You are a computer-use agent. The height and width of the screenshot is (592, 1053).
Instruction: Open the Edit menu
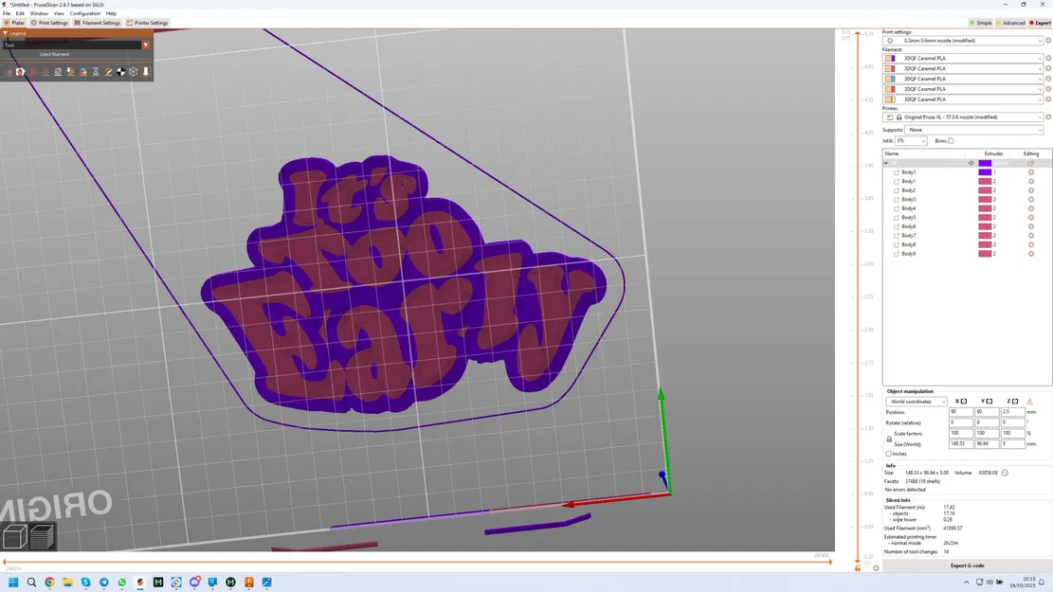coord(20,13)
